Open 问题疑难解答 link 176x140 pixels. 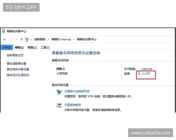point(73,105)
